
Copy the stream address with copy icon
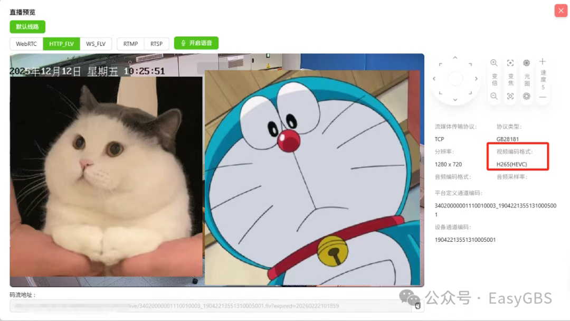coord(417,306)
